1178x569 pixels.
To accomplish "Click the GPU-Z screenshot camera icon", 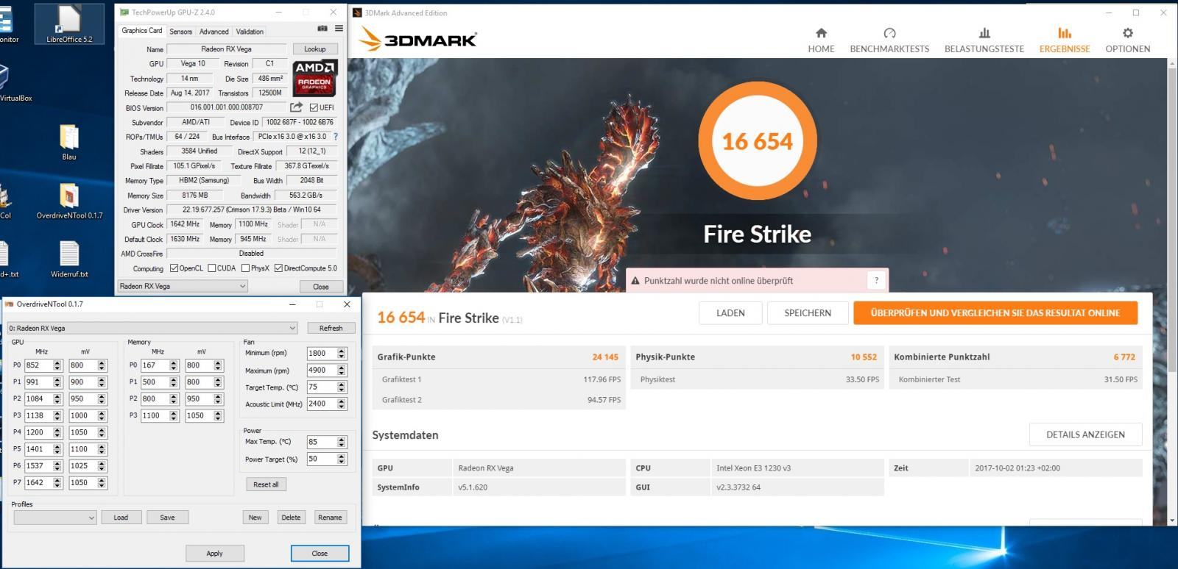I will point(322,29).
